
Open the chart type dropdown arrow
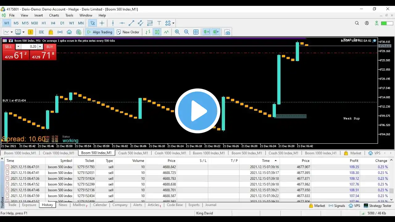[12, 32]
